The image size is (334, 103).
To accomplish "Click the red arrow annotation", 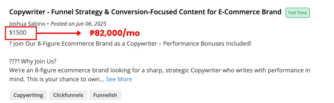I will pyautogui.click(x=58, y=33).
